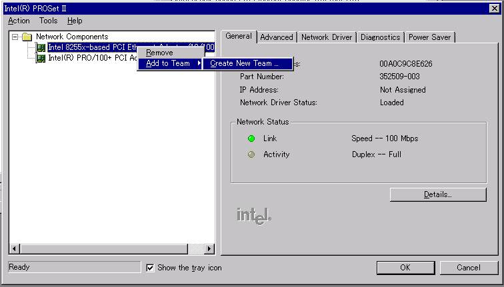Switch to the Diagnostics tab
The image size is (504, 287).
pyautogui.click(x=380, y=37)
